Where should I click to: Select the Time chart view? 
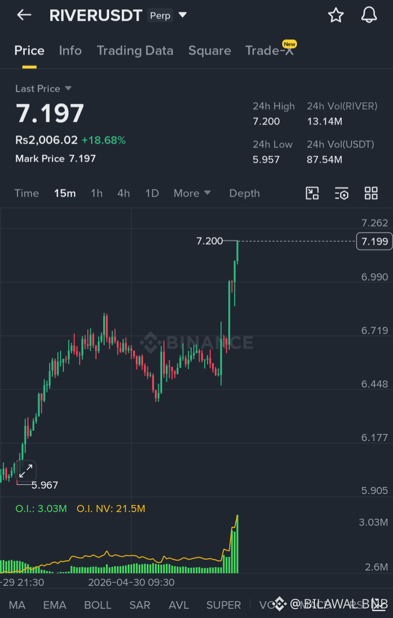27,193
